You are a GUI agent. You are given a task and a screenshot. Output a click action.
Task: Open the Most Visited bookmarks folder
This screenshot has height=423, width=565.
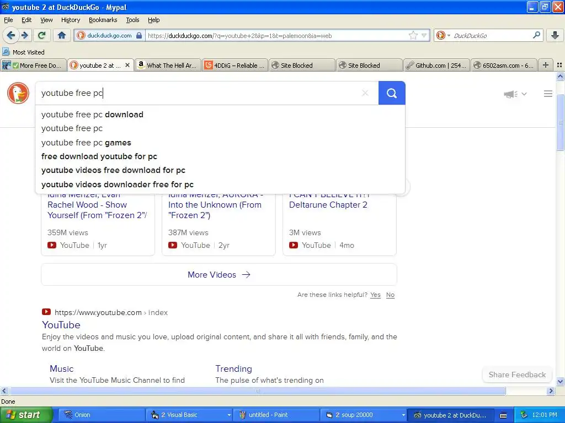click(23, 52)
